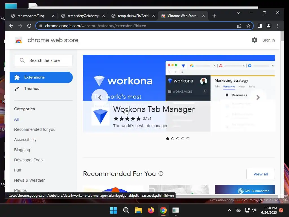Click the info icon beside Recommended For You
Screen dimensions: 289x217
pos(161,174)
